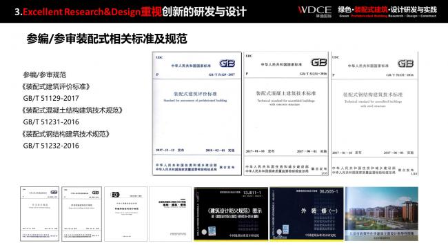The height and width of the screenshot is (252, 448).
Task: Select second small GB standard thumbnail
Action: pos(82,214)
